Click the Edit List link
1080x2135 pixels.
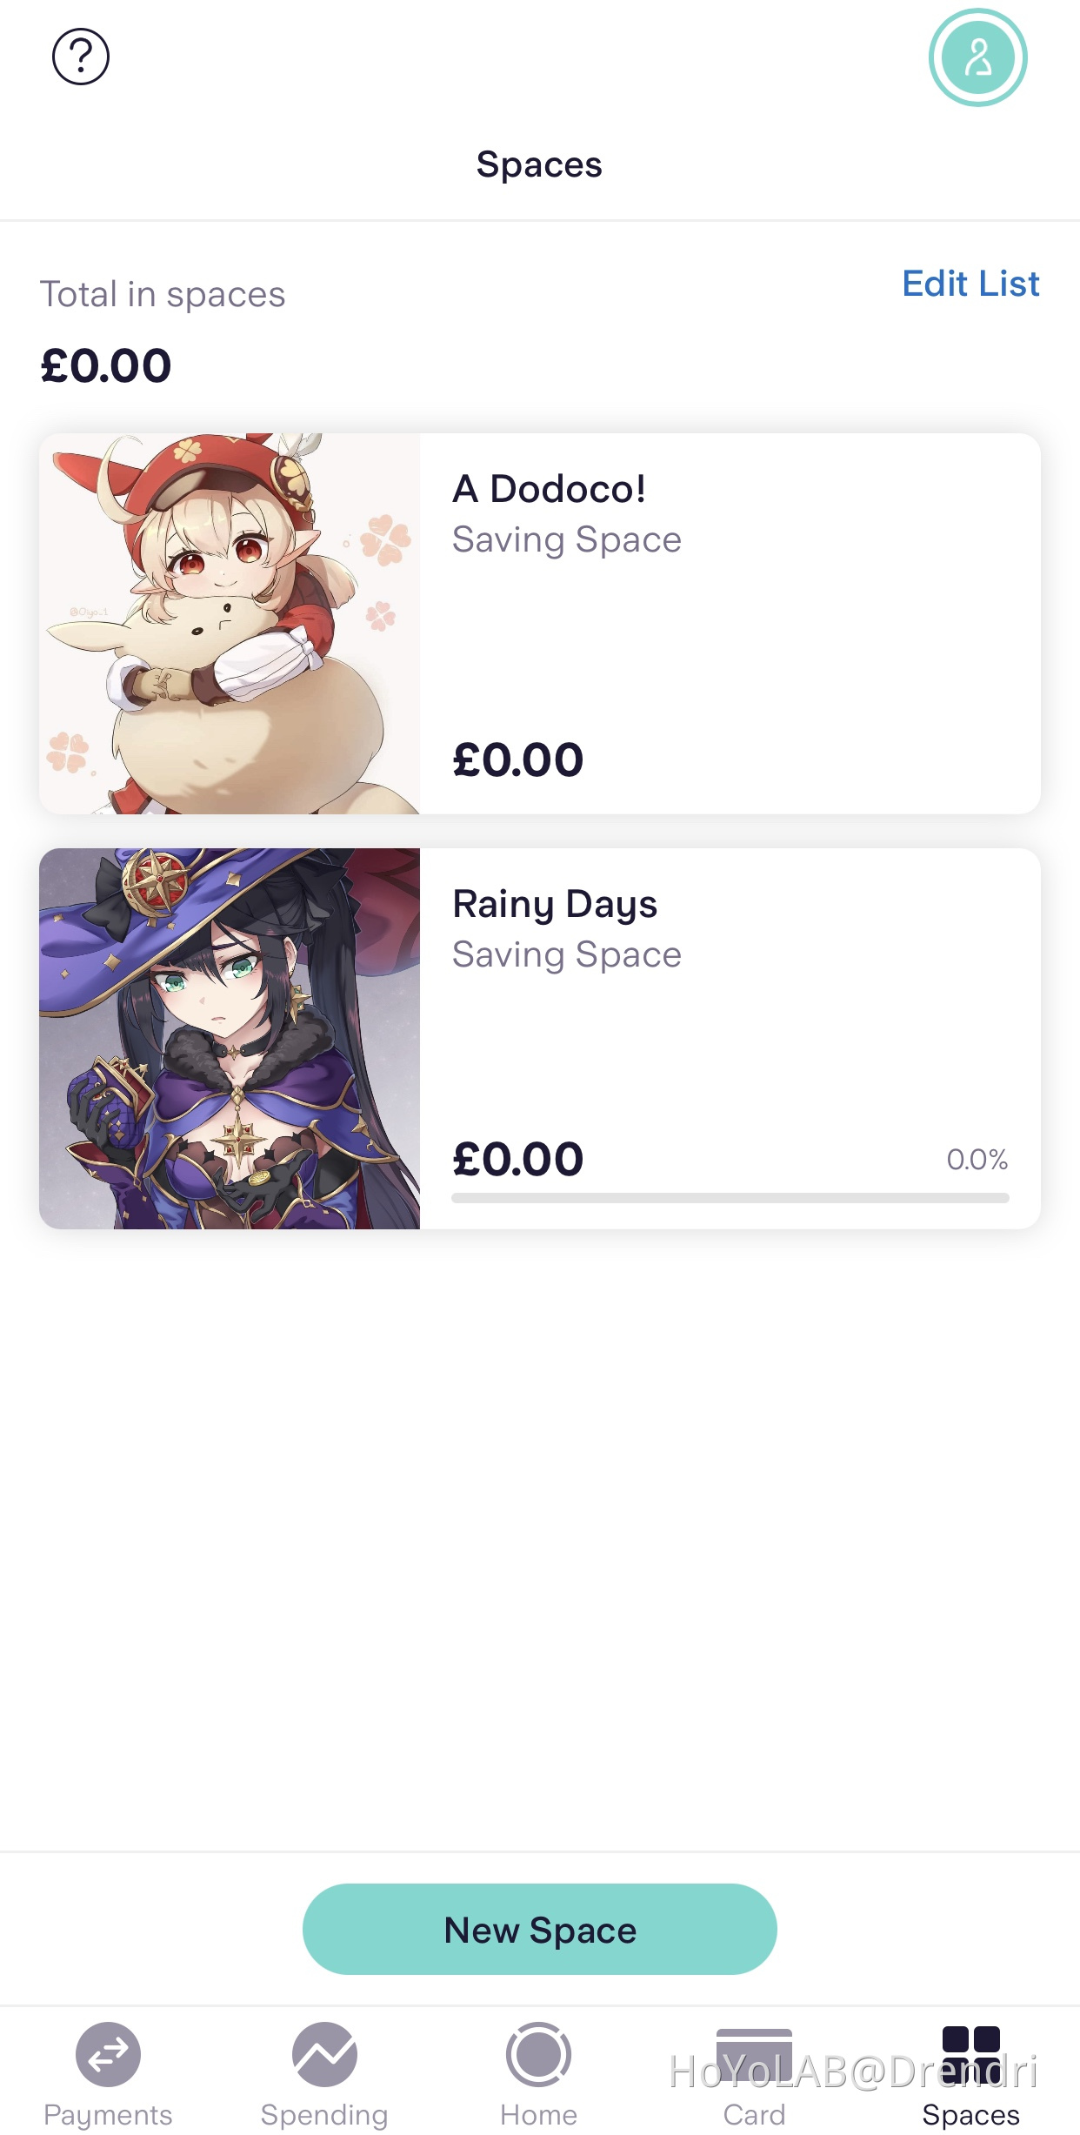tap(970, 284)
